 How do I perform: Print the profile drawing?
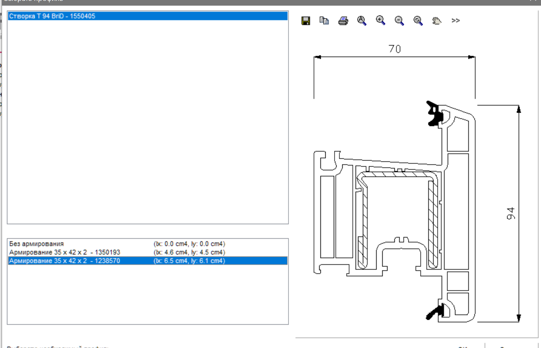pos(343,21)
